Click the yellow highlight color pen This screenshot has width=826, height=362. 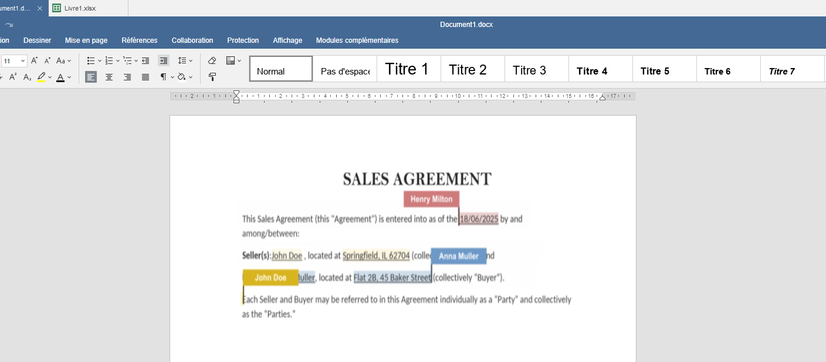coord(41,77)
